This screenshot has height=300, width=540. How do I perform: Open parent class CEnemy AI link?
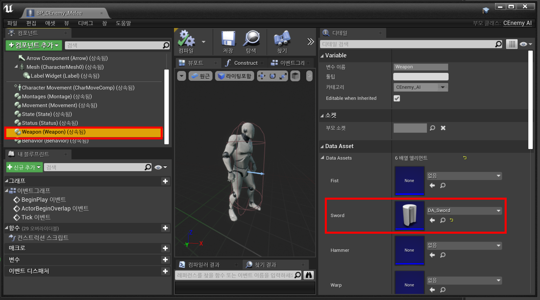pos(517,23)
